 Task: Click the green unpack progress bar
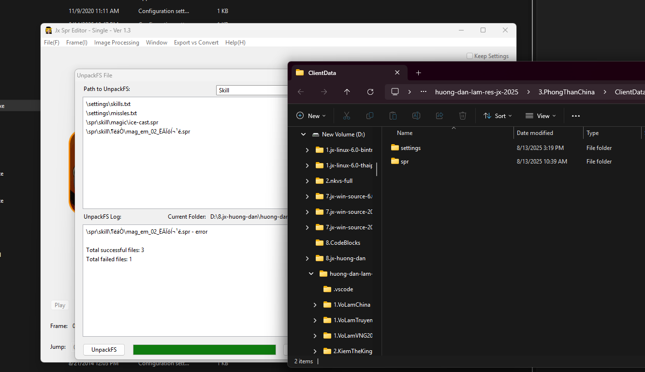click(204, 350)
